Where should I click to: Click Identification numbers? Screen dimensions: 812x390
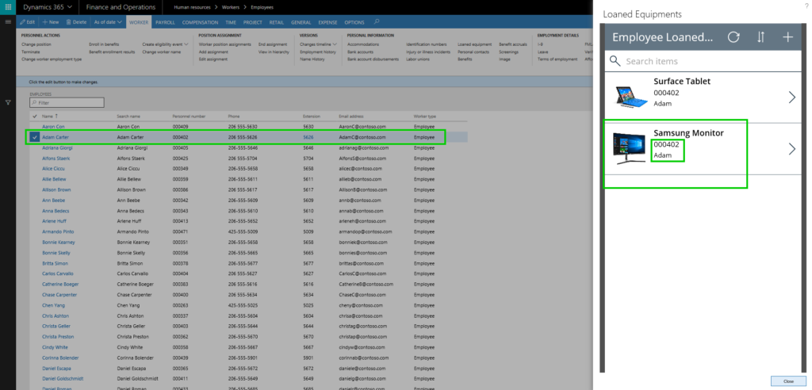point(426,44)
